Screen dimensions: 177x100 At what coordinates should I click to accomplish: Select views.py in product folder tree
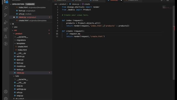pyautogui.click(x=31, y=73)
